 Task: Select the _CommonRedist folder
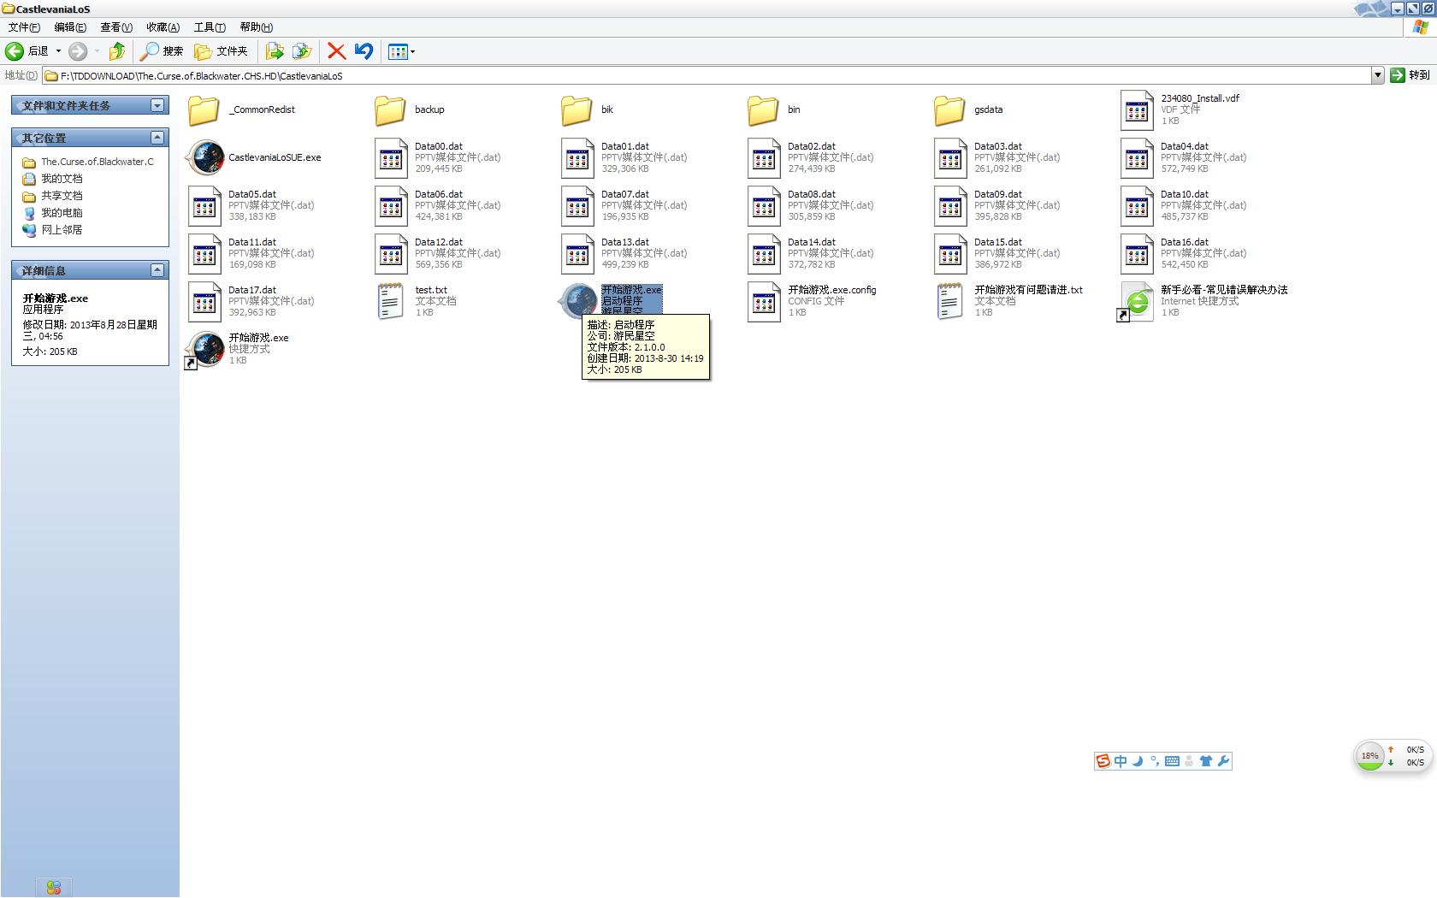coord(242,109)
